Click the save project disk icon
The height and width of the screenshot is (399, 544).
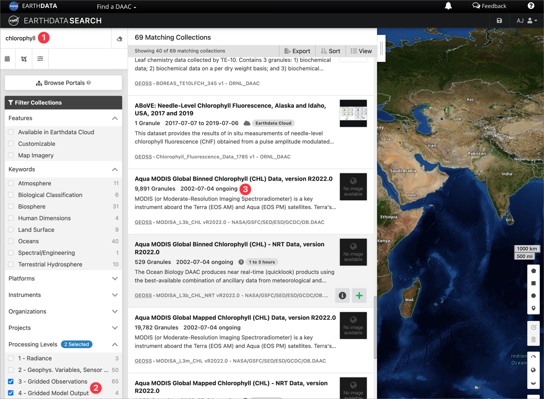(x=499, y=21)
